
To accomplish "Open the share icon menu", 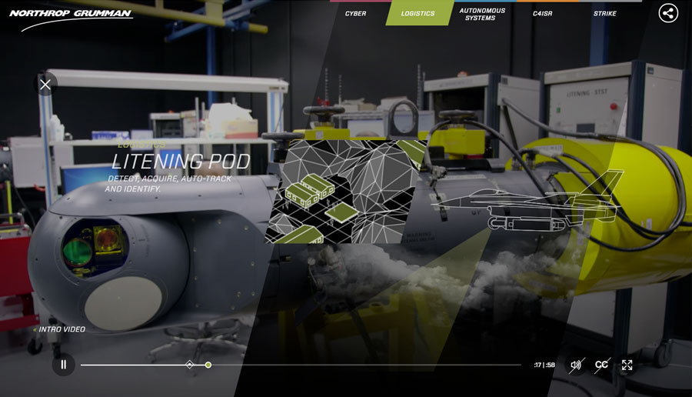I will click(668, 13).
